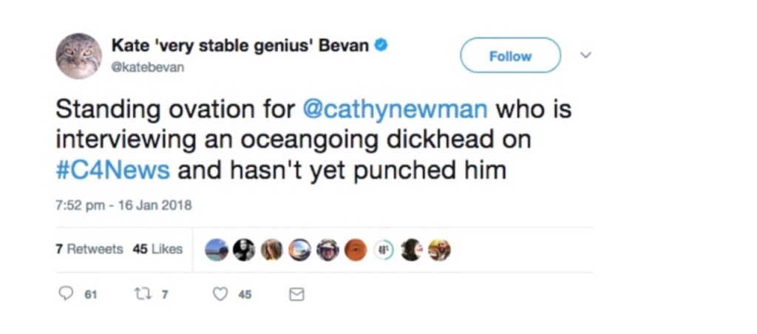
Task: Open Kate Bevan's cat profile picture
Action: [78, 56]
